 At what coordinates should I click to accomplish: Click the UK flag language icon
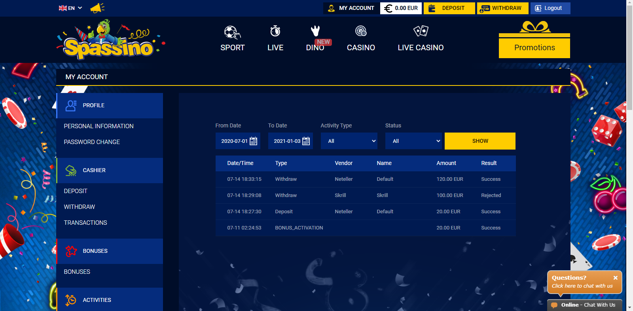(x=63, y=8)
